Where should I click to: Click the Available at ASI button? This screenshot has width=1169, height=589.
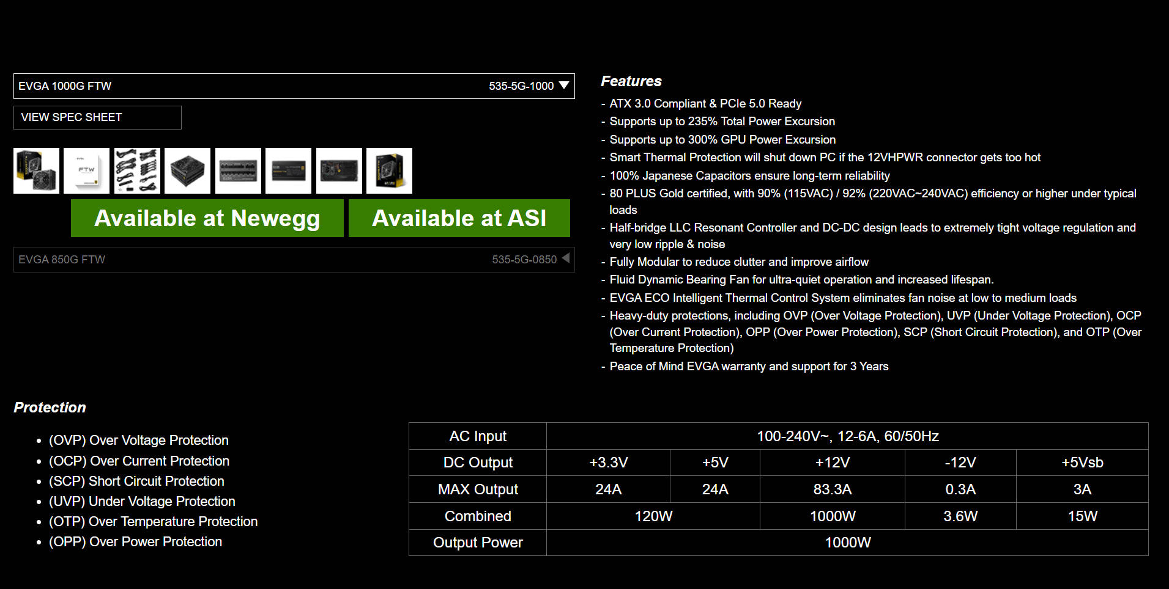(x=459, y=218)
